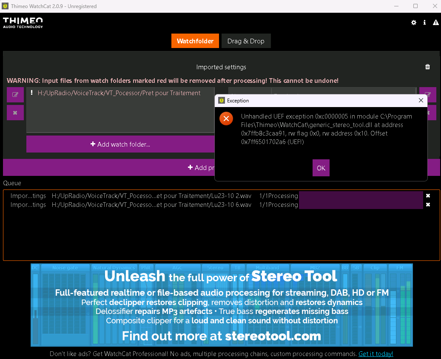Click the Add processing chain bar
441x359 pixels.
[109, 167]
